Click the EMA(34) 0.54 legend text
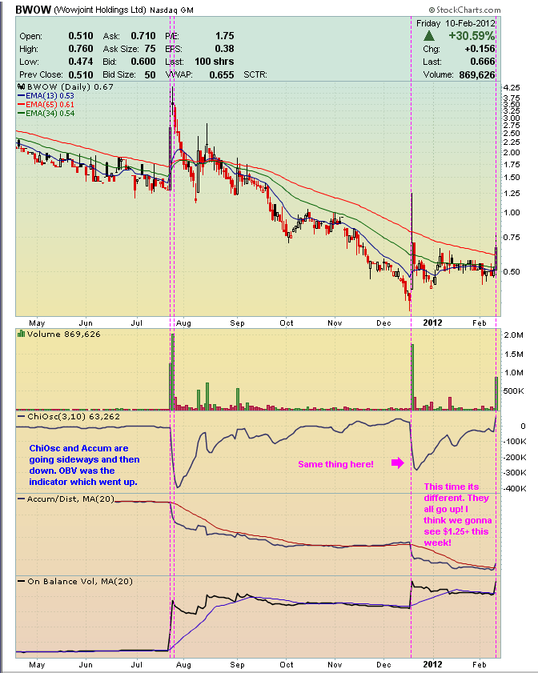This screenshot has width=538, height=673. point(50,114)
